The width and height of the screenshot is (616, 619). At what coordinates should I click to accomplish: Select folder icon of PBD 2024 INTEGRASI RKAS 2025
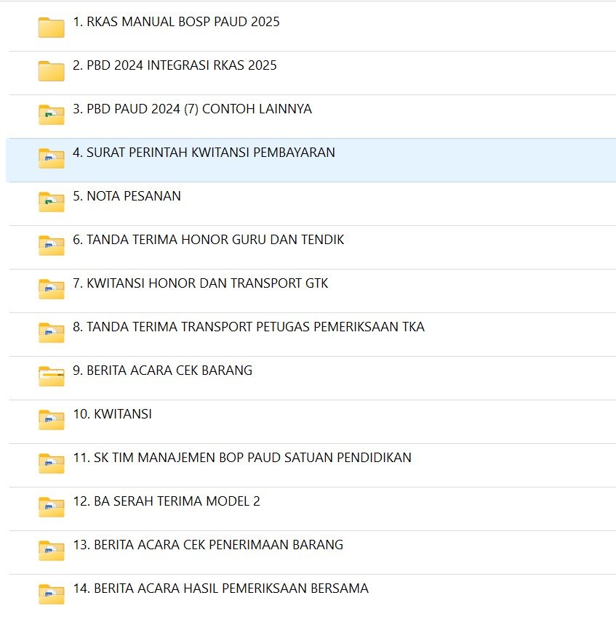click(x=52, y=71)
